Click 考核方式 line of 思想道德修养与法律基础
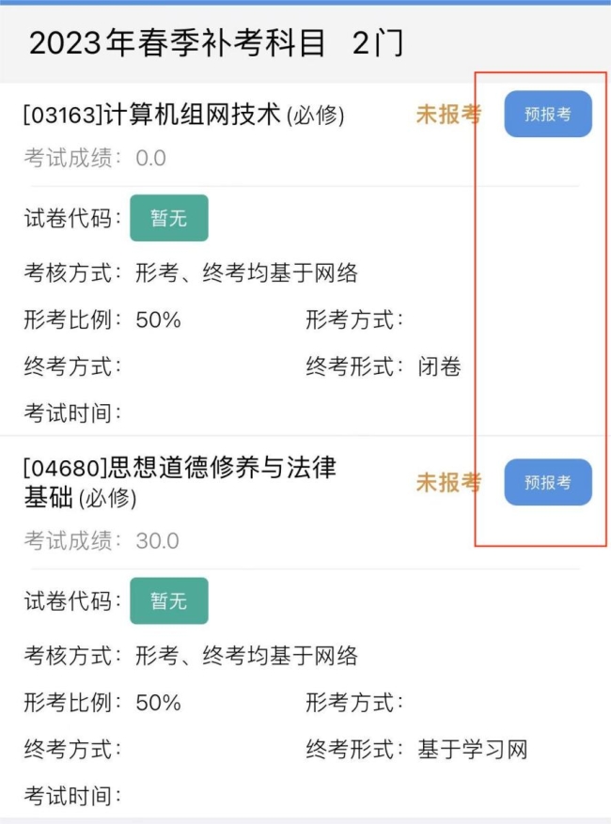 click(191, 655)
